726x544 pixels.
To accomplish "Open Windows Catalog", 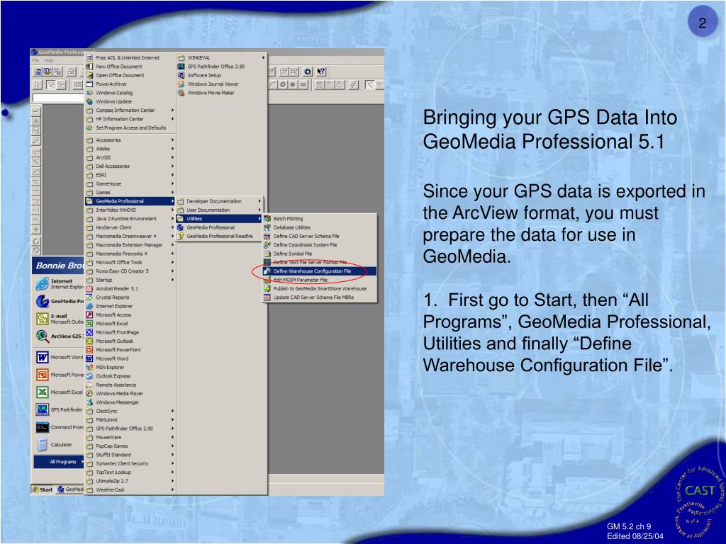I will click(x=130, y=93).
